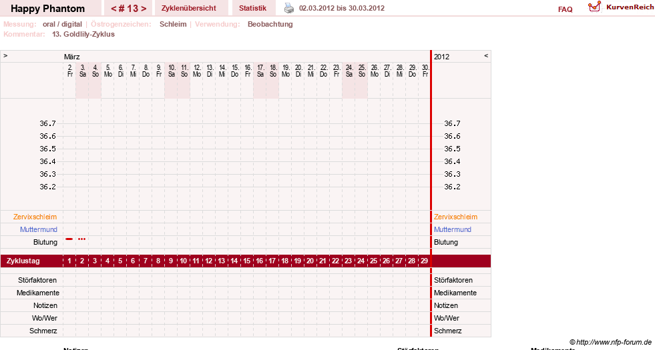
Task: Click the left Blutung row label
Action: [45, 242]
